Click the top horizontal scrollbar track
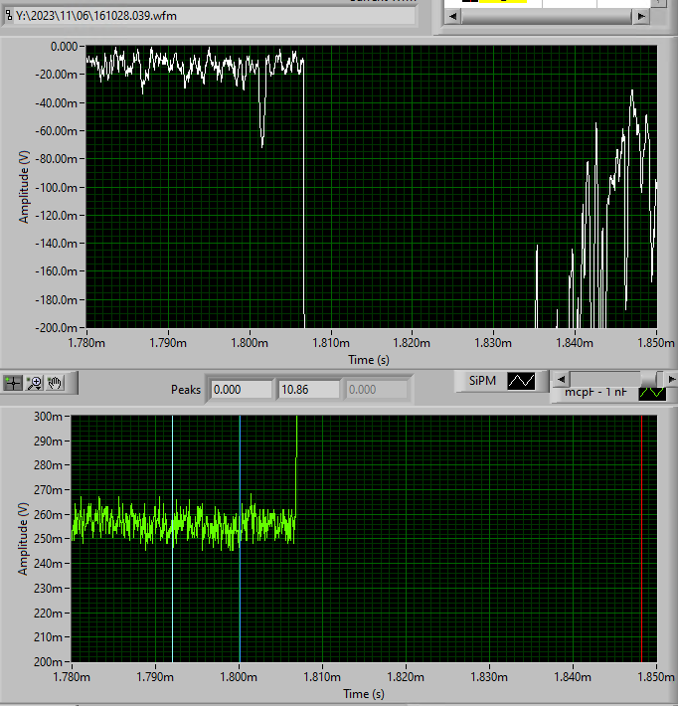The width and height of the screenshot is (678, 706). pos(547,16)
